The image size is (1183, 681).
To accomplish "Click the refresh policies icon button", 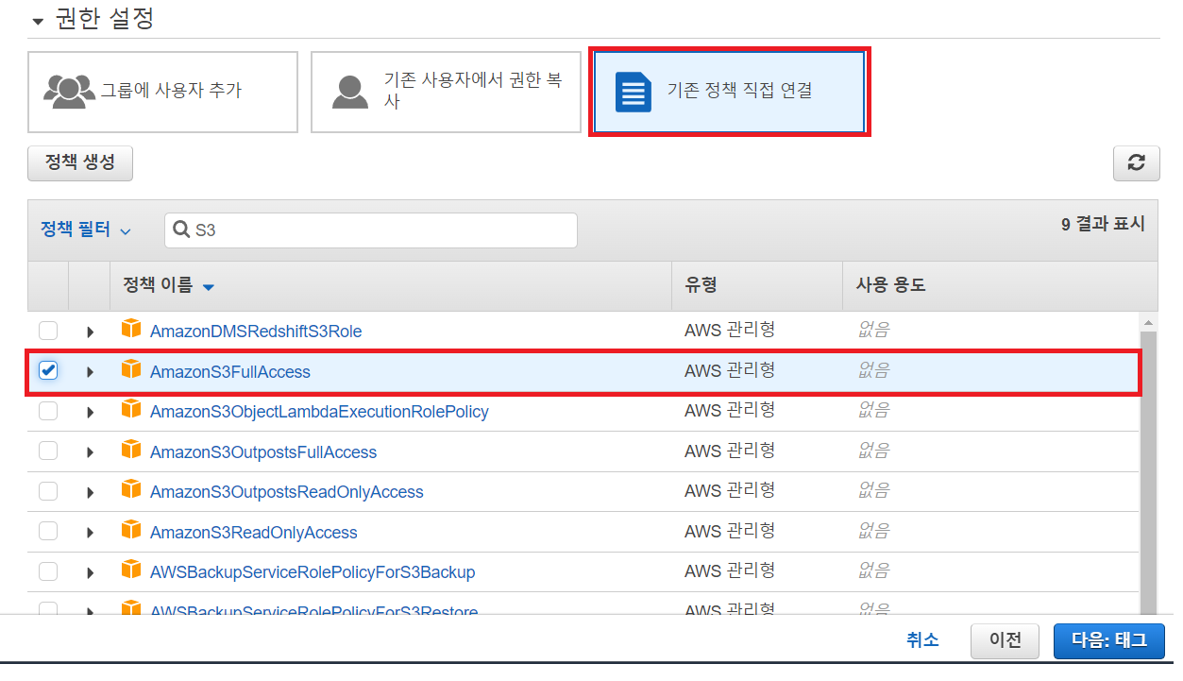I will click(x=1136, y=162).
